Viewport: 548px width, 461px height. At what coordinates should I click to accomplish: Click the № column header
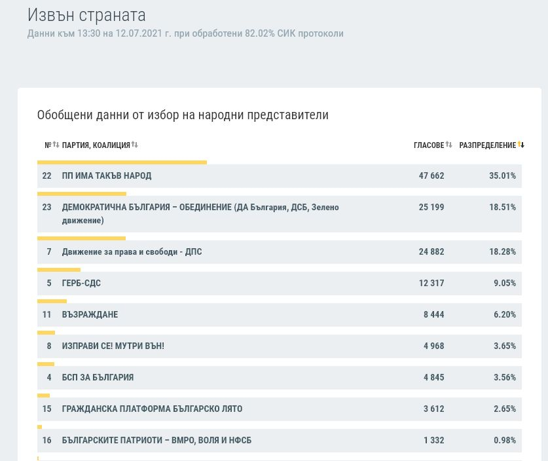pyautogui.click(x=48, y=145)
